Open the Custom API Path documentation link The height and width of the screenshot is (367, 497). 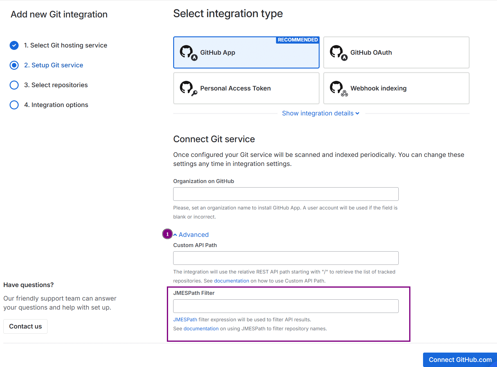point(231,281)
